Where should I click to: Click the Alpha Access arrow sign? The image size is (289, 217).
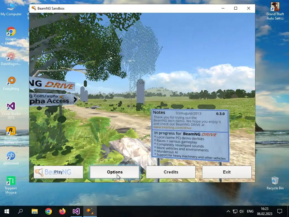(53, 99)
